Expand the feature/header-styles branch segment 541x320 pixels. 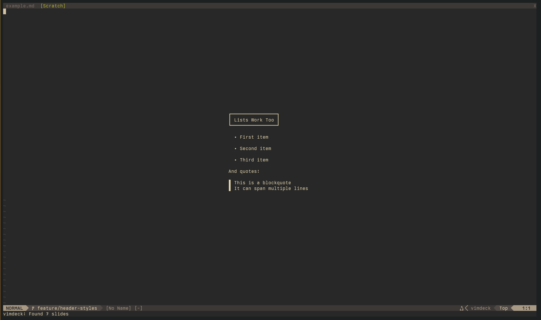click(67, 308)
